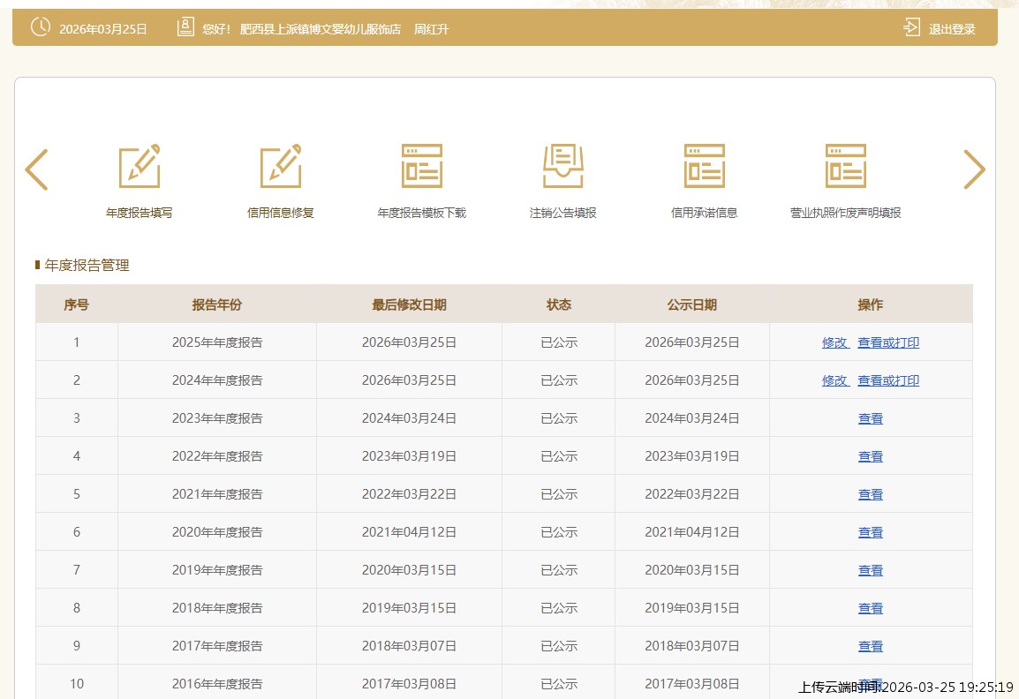Click the 年度报告填写 text label
Image resolution: width=1019 pixels, height=699 pixels.
click(140, 213)
